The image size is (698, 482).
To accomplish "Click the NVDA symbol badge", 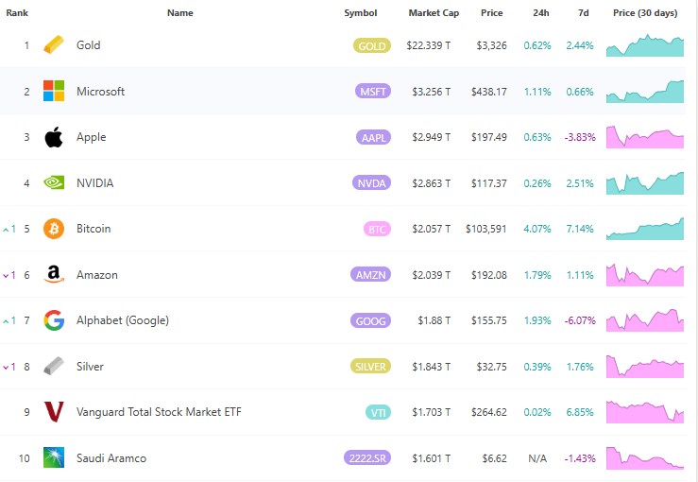I will pos(372,183).
